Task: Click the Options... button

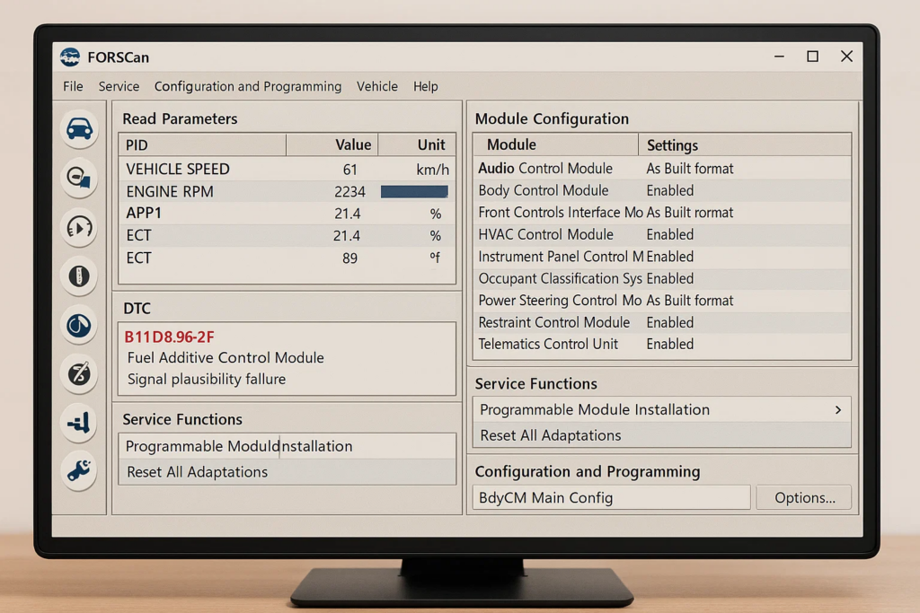Action: pyautogui.click(x=804, y=497)
